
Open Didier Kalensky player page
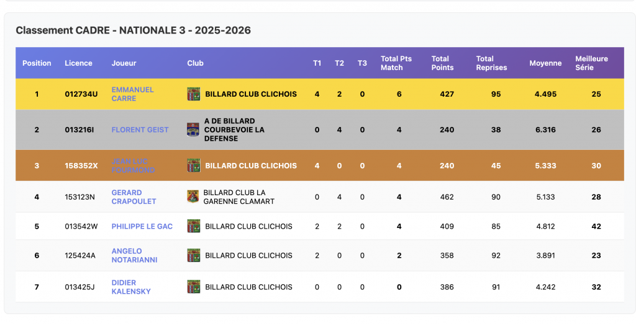131,287
